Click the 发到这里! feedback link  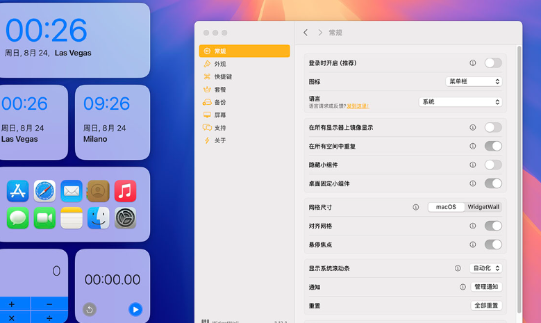358,106
